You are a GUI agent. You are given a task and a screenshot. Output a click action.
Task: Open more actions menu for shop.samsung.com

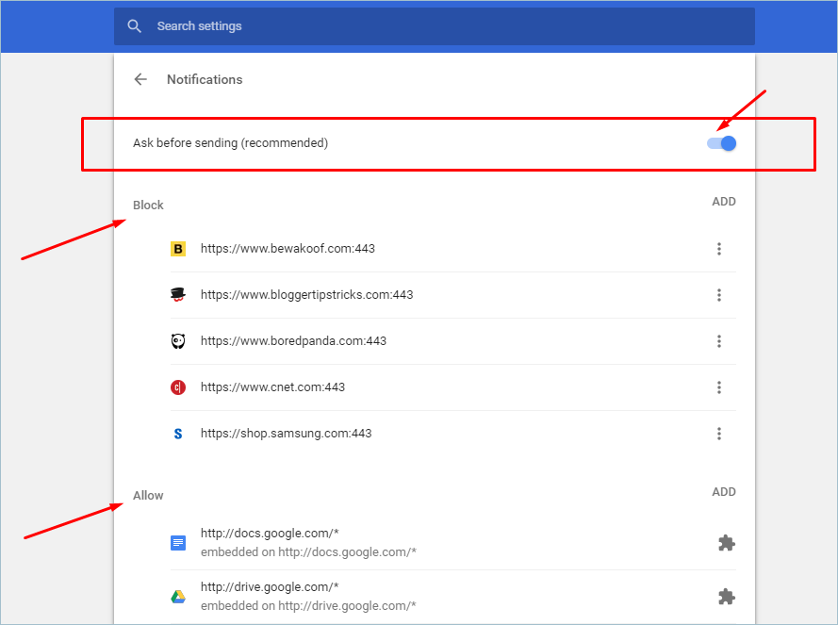coord(719,434)
